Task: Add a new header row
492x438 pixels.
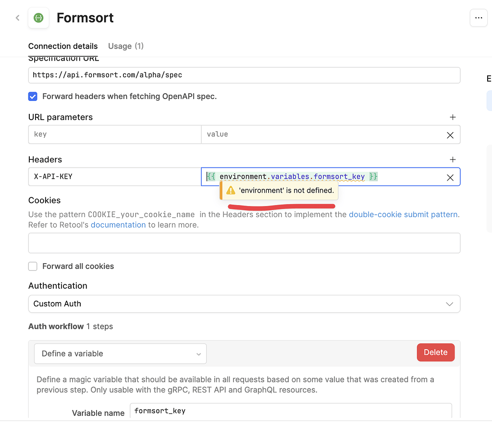Action: click(x=453, y=159)
